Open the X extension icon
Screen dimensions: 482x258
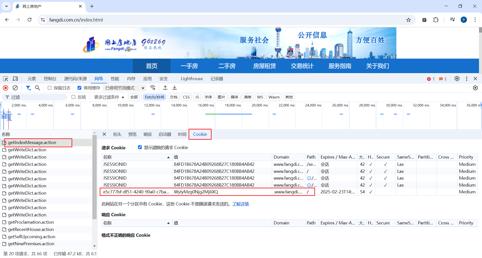click(424, 20)
